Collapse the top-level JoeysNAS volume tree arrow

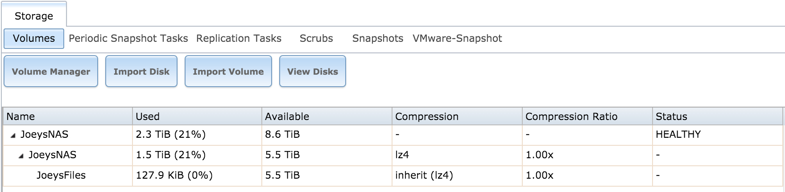(x=12, y=136)
